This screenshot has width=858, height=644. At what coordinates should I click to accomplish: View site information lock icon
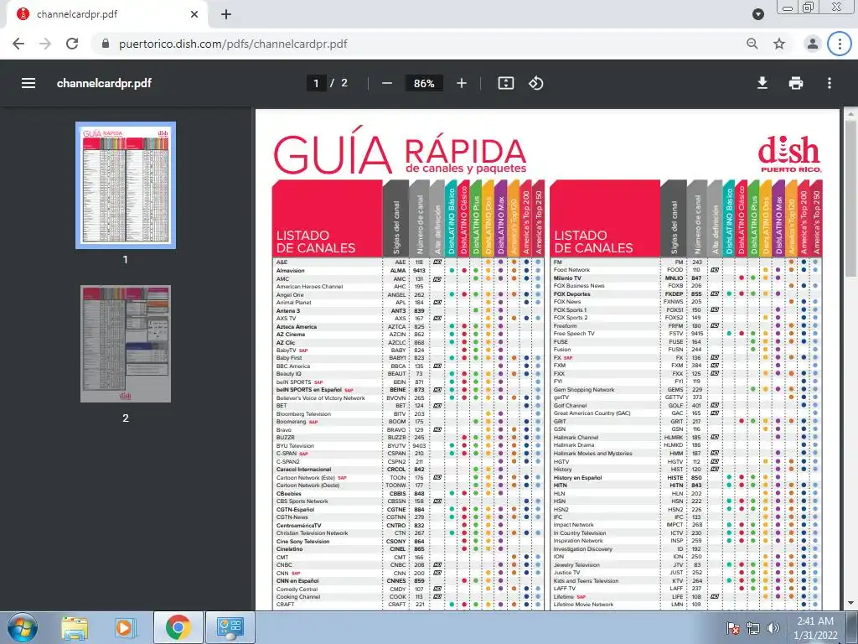point(106,44)
